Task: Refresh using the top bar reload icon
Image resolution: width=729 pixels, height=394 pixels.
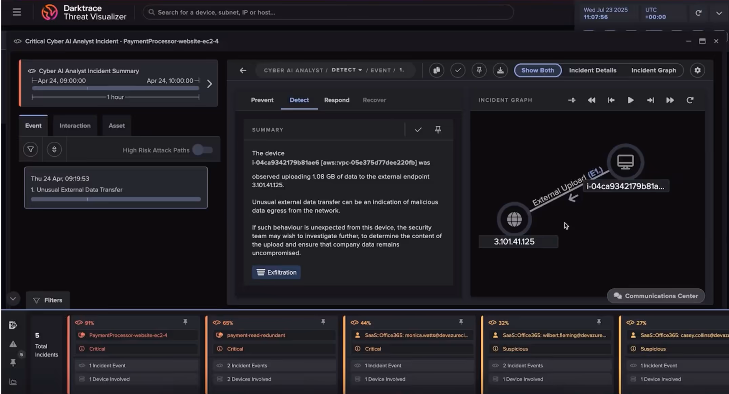Action: [698, 13]
